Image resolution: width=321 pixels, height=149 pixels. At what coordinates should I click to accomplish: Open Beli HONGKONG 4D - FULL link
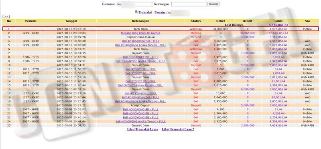pos(140,109)
